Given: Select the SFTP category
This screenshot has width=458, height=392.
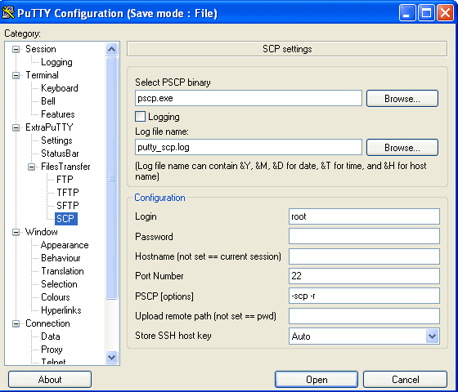Looking at the screenshot, I should point(67,206).
